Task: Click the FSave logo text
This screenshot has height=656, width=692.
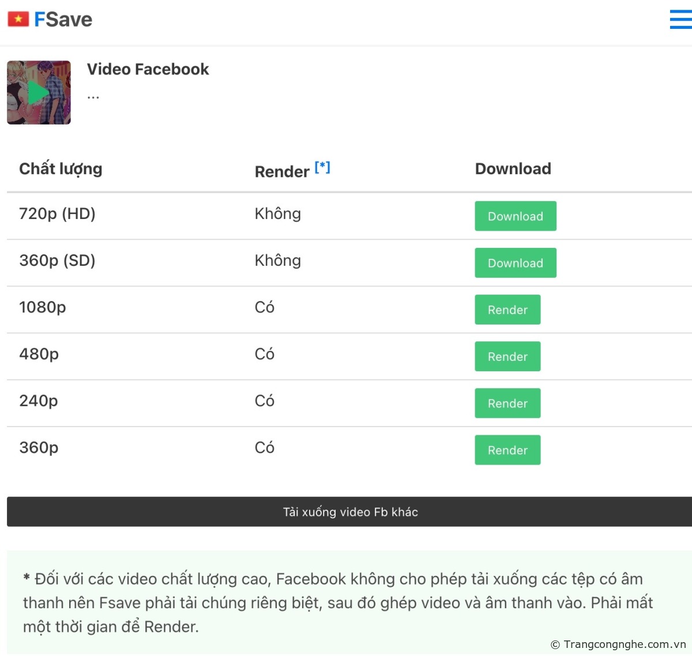Action: [63, 20]
